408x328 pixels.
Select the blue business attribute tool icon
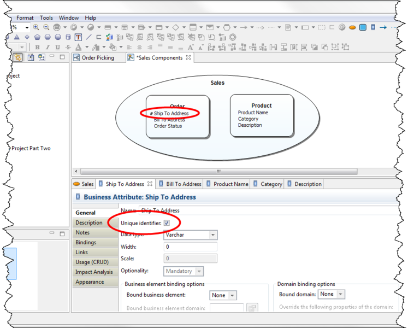(373, 27)
